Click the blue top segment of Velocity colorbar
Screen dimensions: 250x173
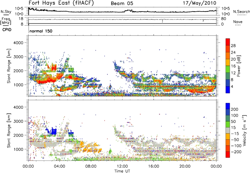[x=228, y=106]
